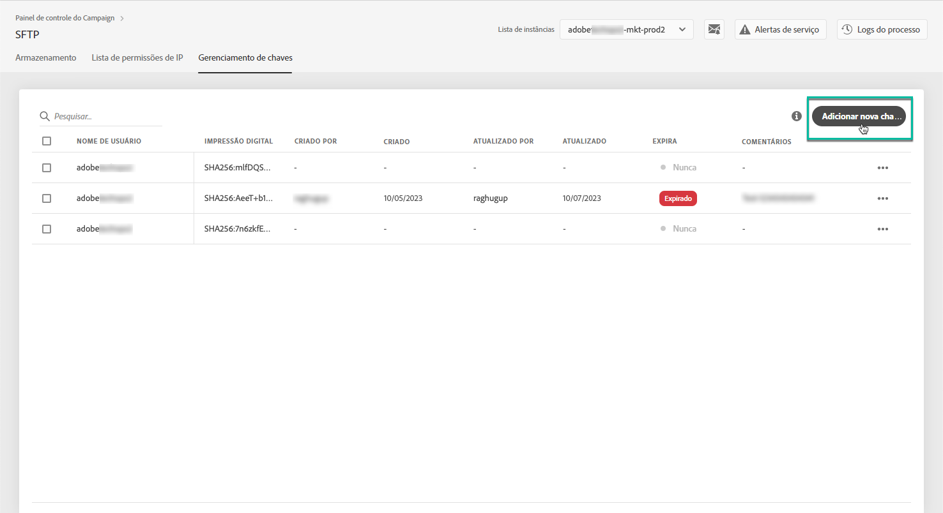Viewport: 943px width, 513px height.
Task: Open more actions for SHA256:7n6zkfE row
Action: click(x=883, y=229)
